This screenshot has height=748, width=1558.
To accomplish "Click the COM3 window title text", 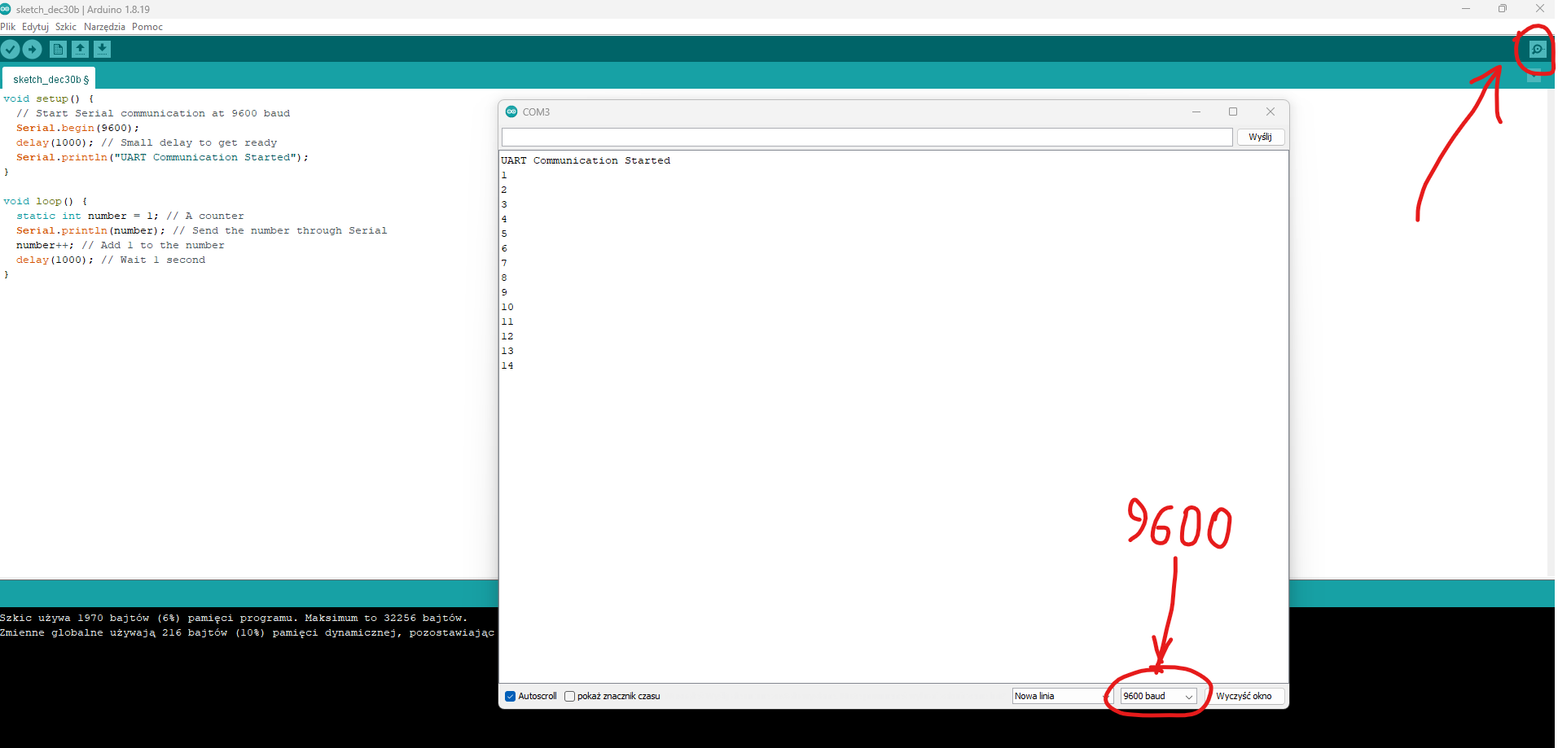I will tap(536, 112).
